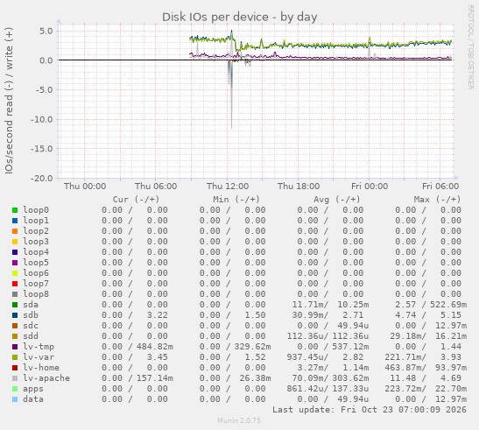Click the 'Thu 12:00' x-axis label

click(228, 187)
